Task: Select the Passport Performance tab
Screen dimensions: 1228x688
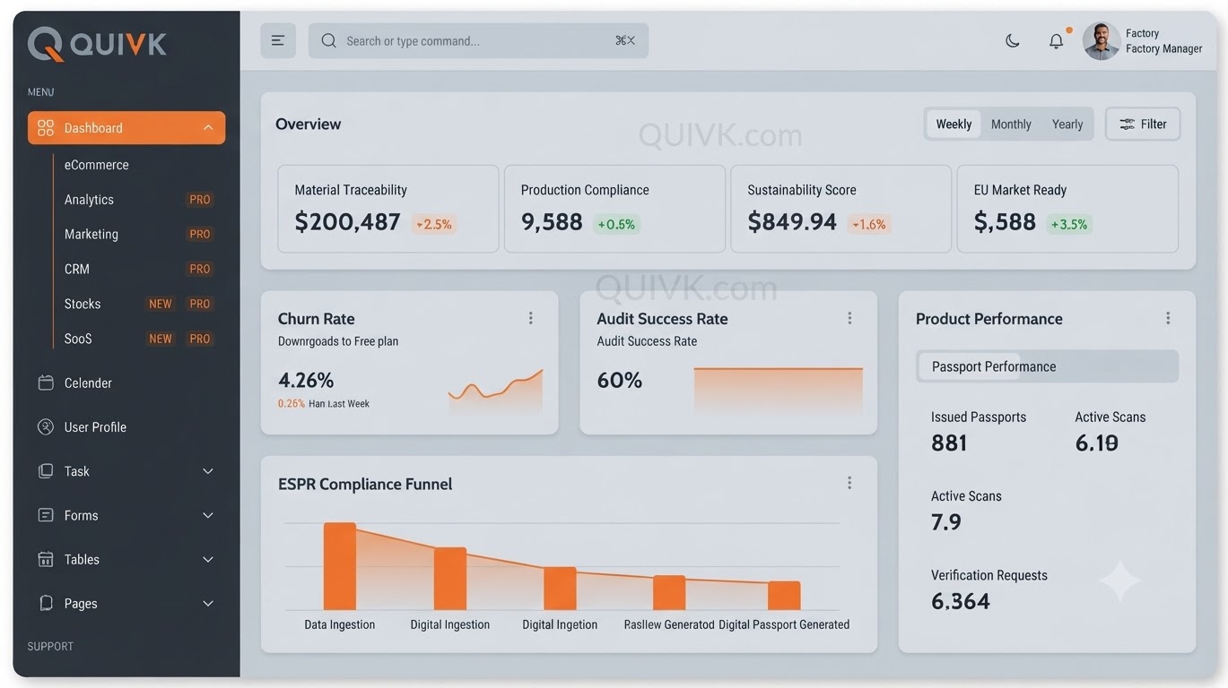Action: tap(994, 366)
